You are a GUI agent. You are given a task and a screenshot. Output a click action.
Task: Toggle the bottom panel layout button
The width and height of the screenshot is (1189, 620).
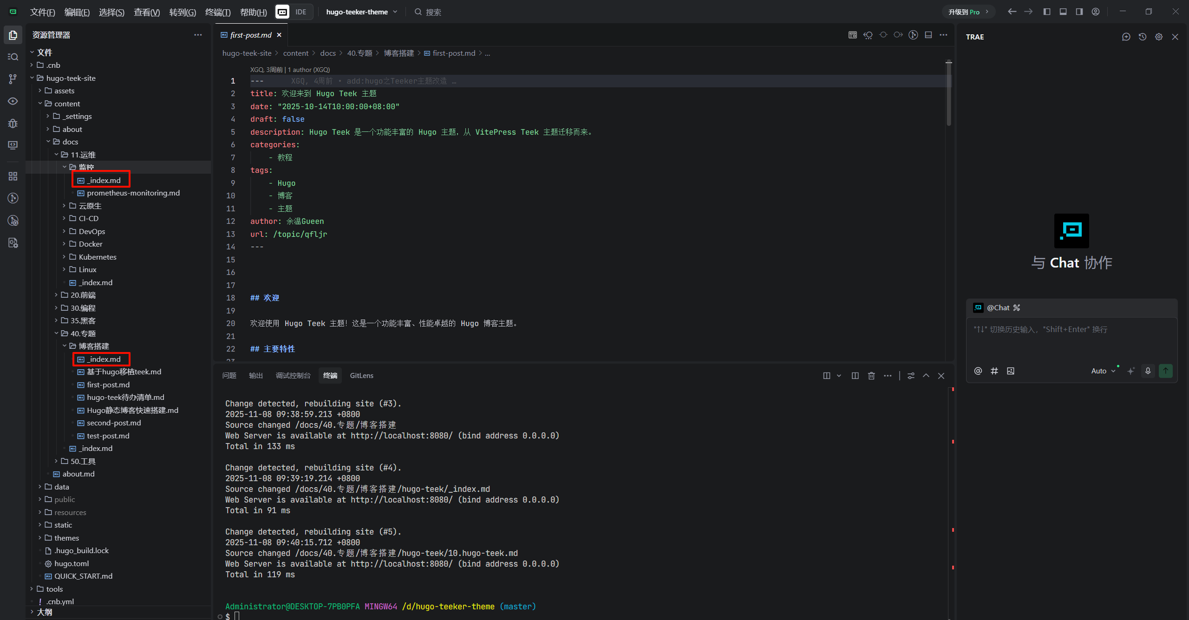point(1063,12)
